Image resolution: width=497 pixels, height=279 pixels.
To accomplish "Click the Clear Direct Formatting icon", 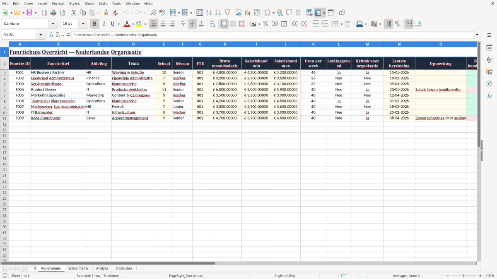I will pos(116,12).
